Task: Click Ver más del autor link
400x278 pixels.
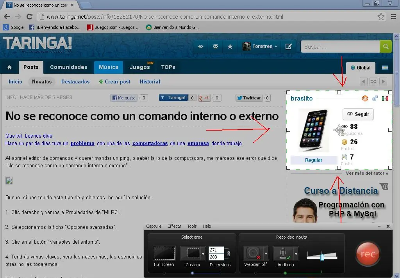Action: click(x=367, y=173)
